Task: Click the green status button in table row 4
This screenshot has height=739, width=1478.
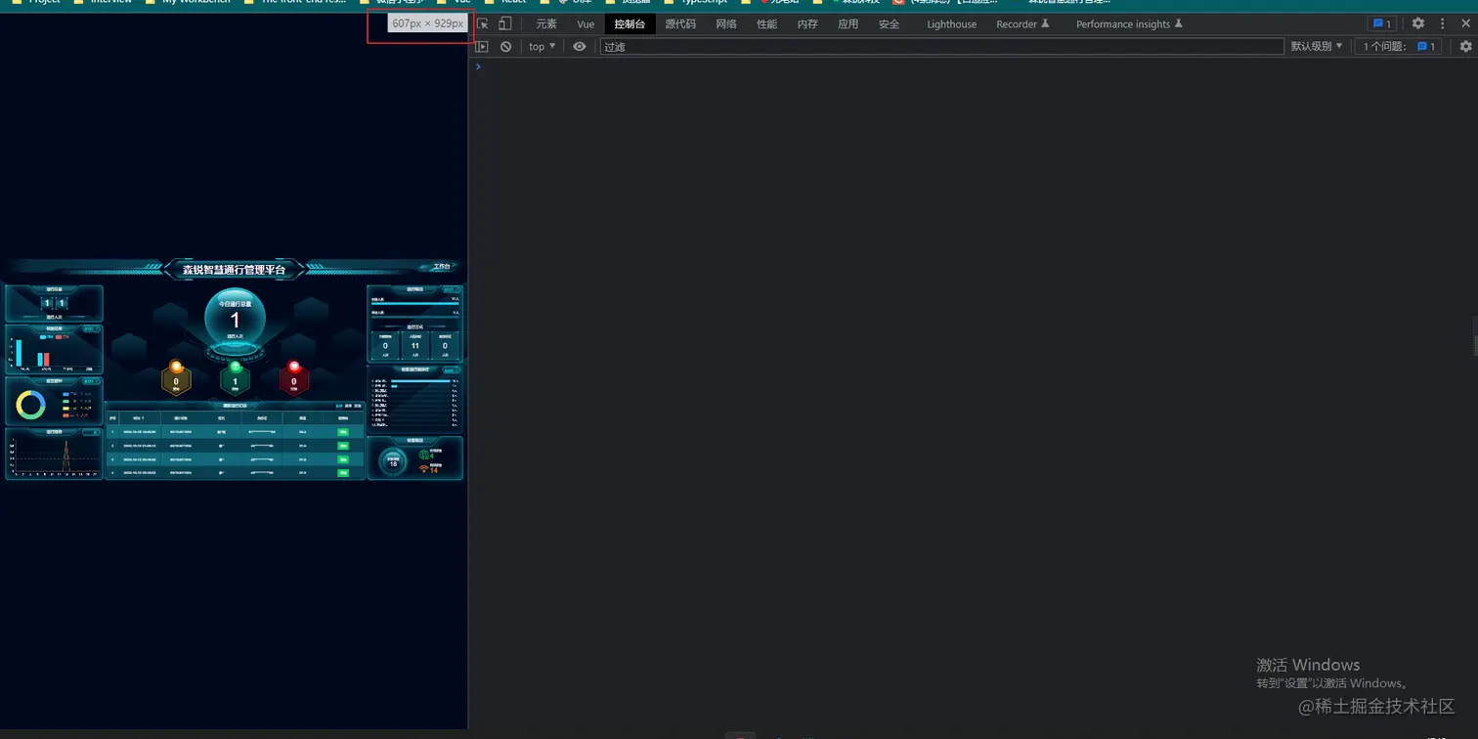Action: [343, 473]
